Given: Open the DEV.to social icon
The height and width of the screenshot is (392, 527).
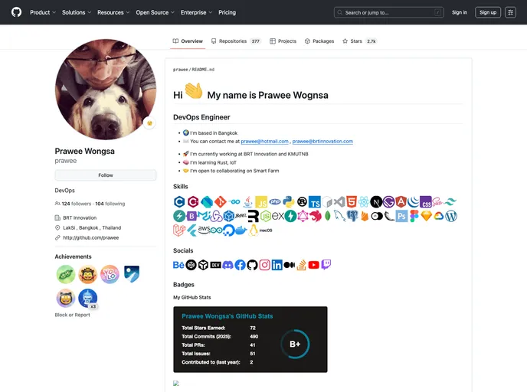Looking at the screenshot, I should tap(215, 265).
